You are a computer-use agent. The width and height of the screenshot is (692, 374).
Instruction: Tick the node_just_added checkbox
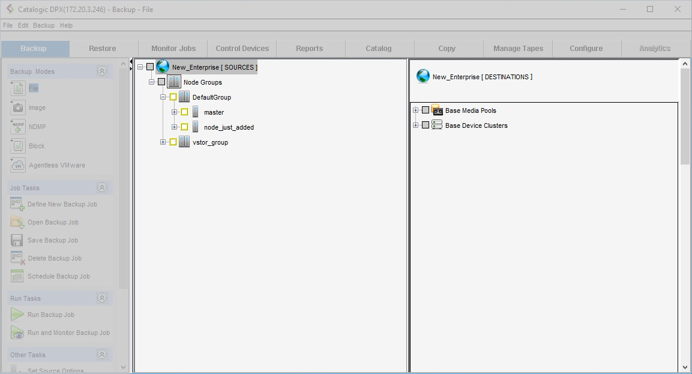184,127
